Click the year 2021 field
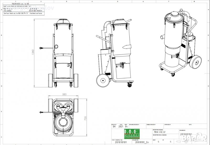The height and width of the screenshot is (145, 210). click(x=120, y=126)
